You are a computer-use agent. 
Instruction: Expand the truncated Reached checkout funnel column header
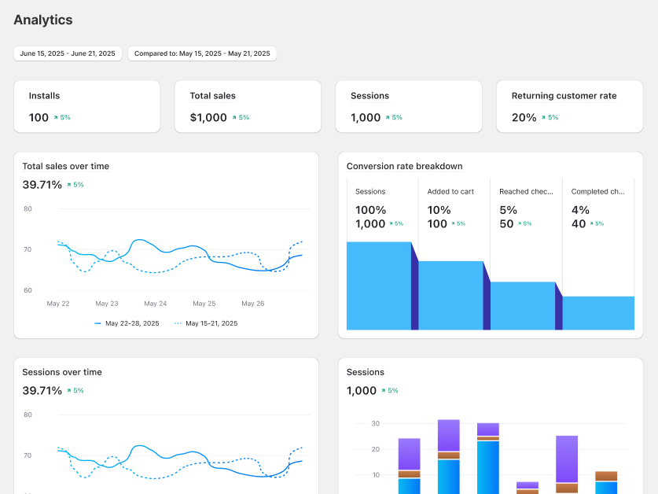pos(526,191)
